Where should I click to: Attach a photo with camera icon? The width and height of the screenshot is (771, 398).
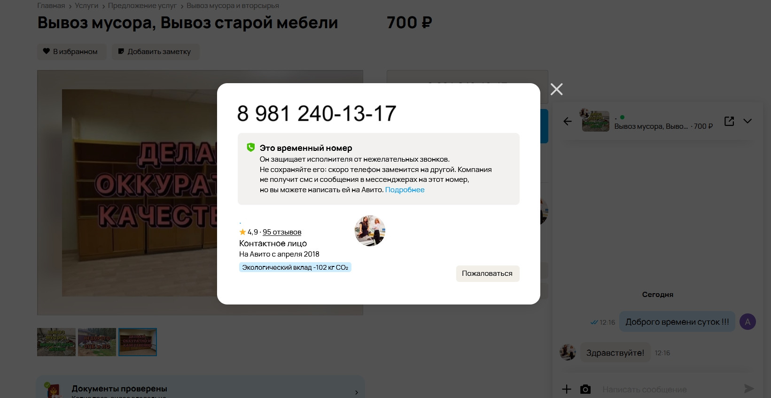[x=585, y=389]
